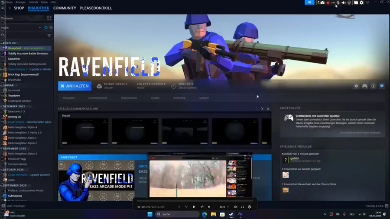Toggle video player volume icon
This screenshot has height=219, width=390.
pos(236,207)
